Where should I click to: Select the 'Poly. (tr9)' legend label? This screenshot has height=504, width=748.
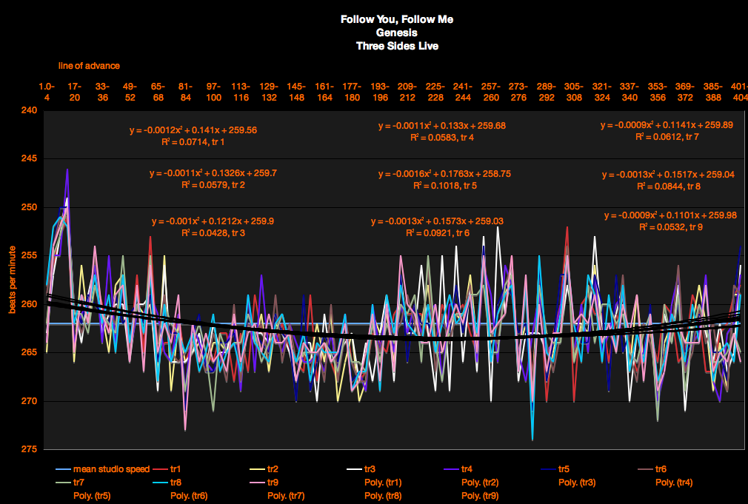coord(479,496)
